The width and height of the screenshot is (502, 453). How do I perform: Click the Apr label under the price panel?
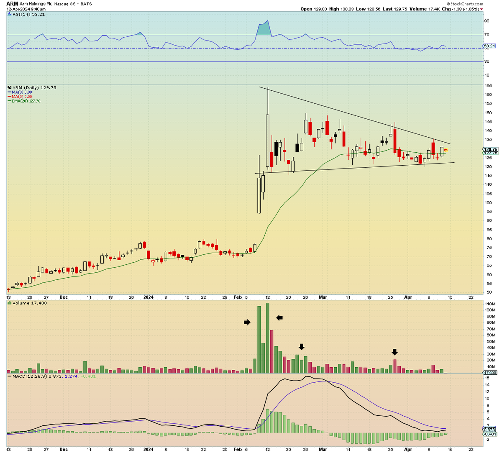(408, 297)
